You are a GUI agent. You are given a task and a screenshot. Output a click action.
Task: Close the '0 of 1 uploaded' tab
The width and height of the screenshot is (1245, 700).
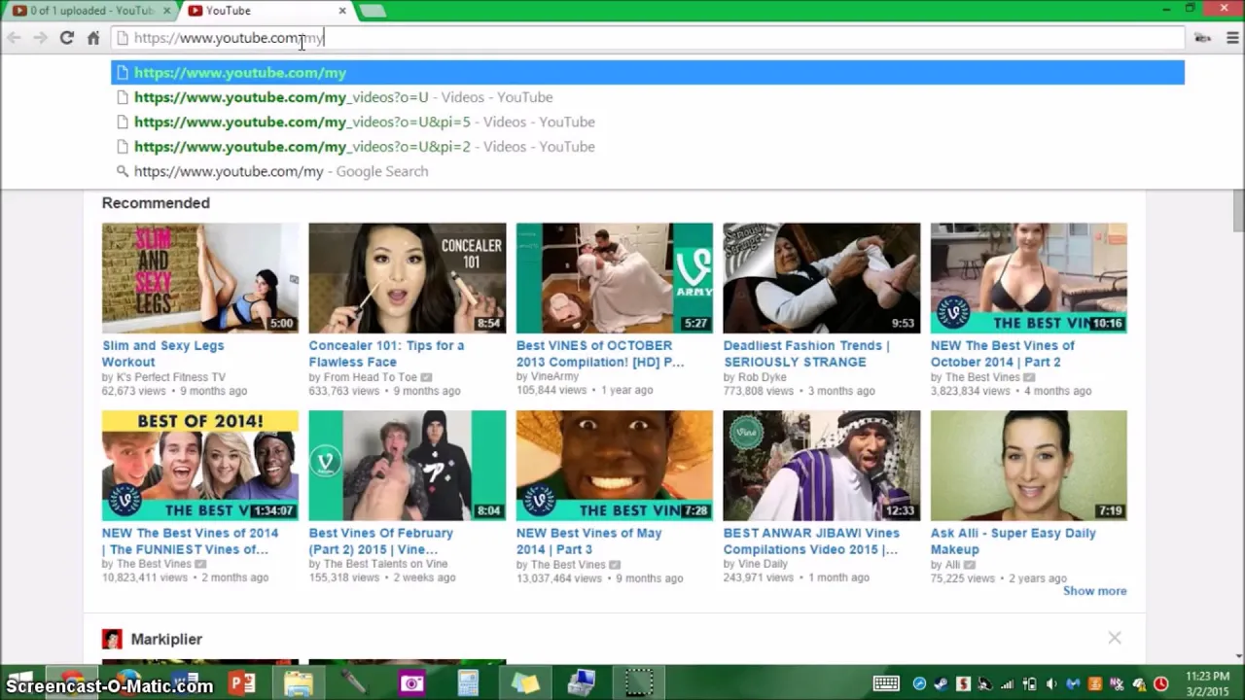tap(167, 11)
